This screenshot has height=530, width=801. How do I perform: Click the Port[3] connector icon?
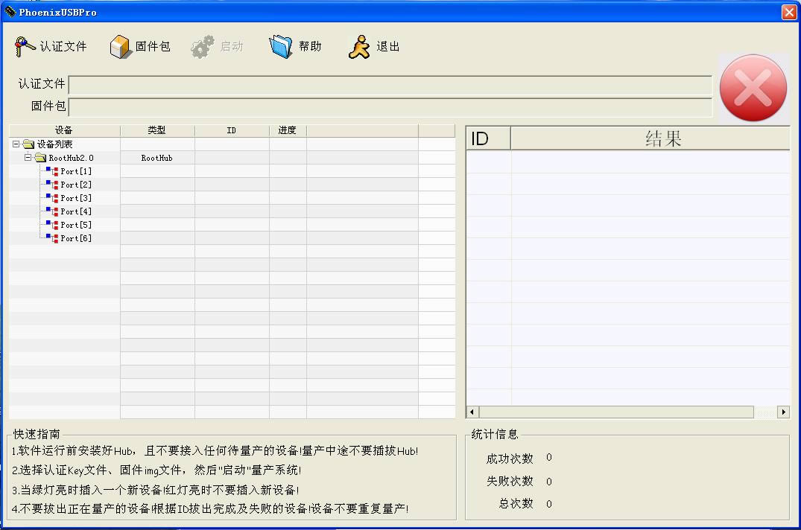click(x=52, y=198)
